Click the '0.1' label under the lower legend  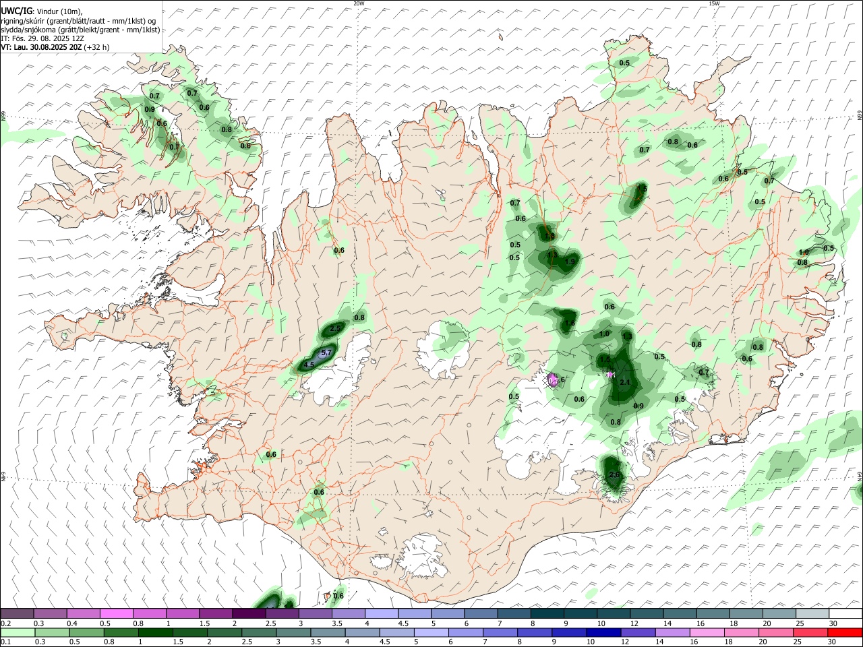[5, 642]
